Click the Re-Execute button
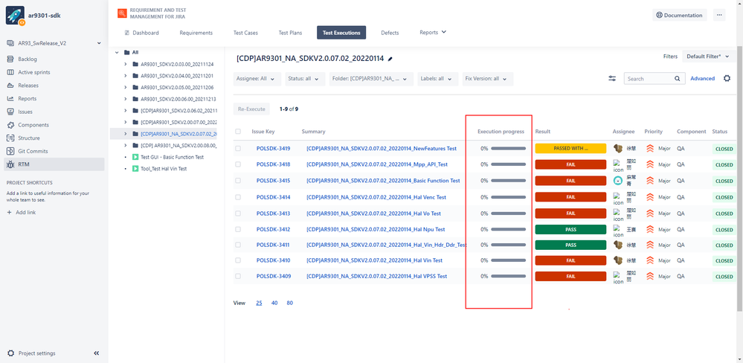This screenshot has height=363, width=743. pos(251,109)
